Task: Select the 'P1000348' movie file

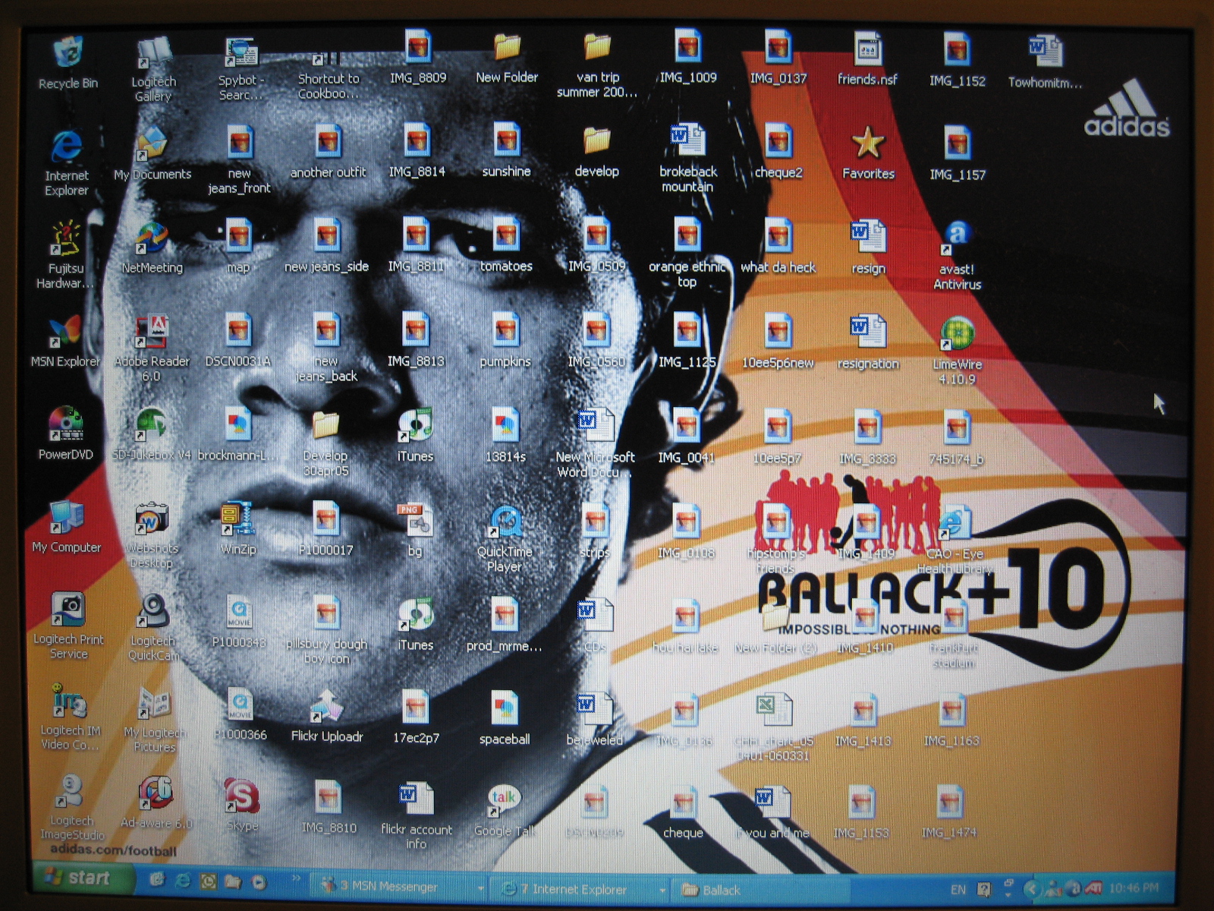Action: coord(240,611)
